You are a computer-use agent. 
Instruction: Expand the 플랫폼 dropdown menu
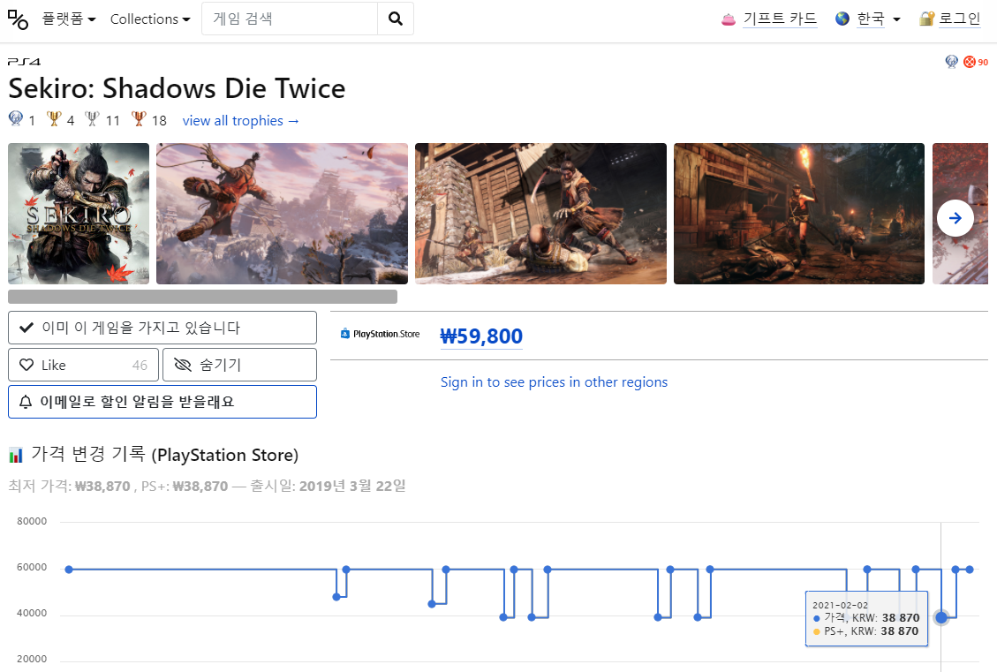coord(69,19)
